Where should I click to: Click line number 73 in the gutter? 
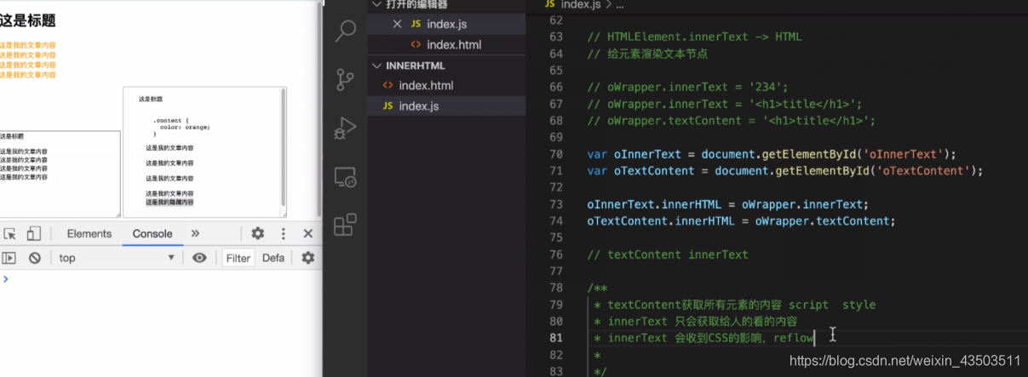pyautogui.click(x=556, y=204)
